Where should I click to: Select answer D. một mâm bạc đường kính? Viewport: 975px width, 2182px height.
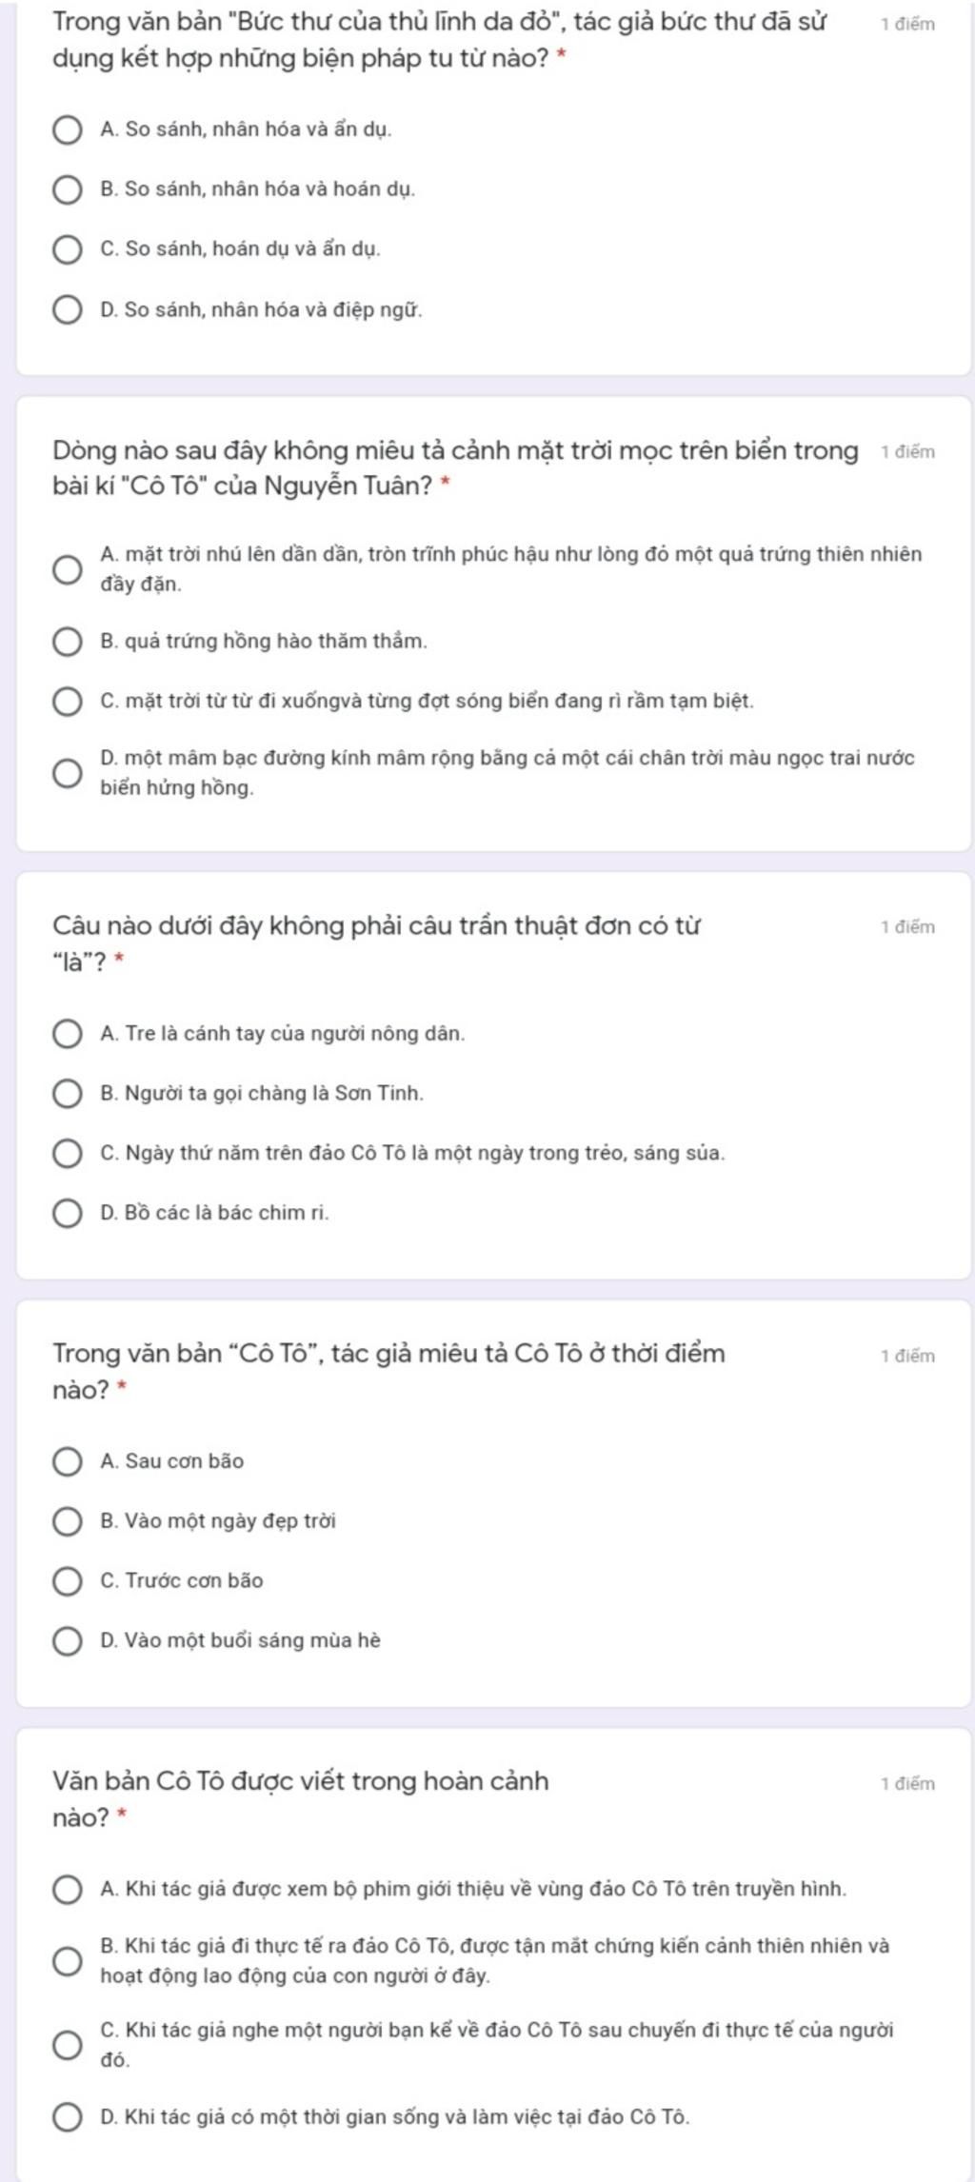67,773
